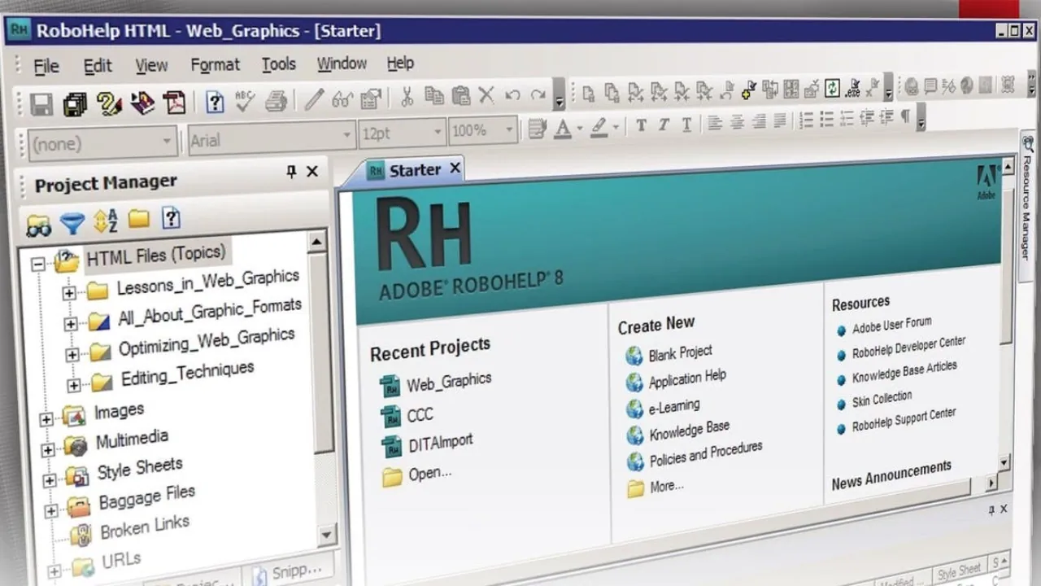Screen dimensions: 1041x586
Task: Open the File menu
Action: (x=46, y=67)
